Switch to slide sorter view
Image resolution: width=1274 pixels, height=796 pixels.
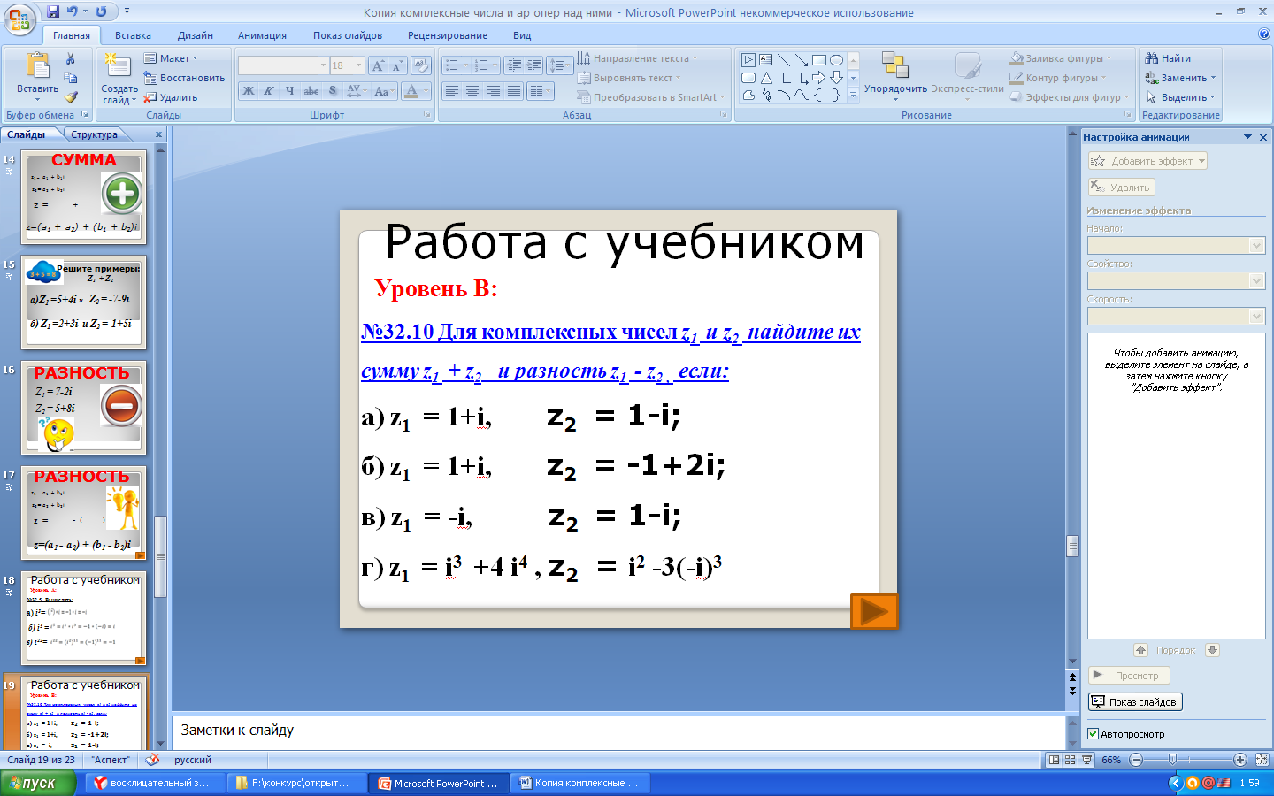pyautogui.click(x=1070, y=760)
